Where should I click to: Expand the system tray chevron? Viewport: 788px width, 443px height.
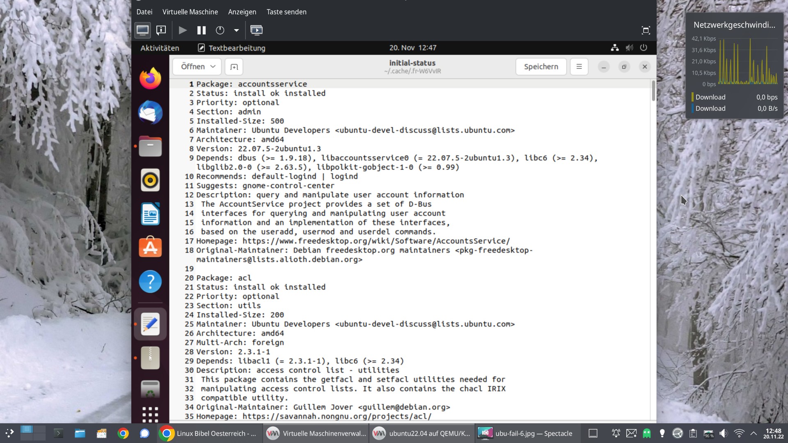[754, 433]
